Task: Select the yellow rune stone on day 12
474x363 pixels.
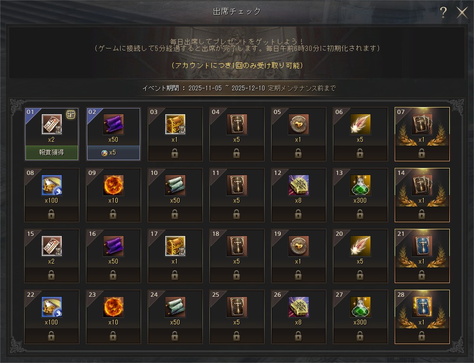Action: tap(298, 185)
